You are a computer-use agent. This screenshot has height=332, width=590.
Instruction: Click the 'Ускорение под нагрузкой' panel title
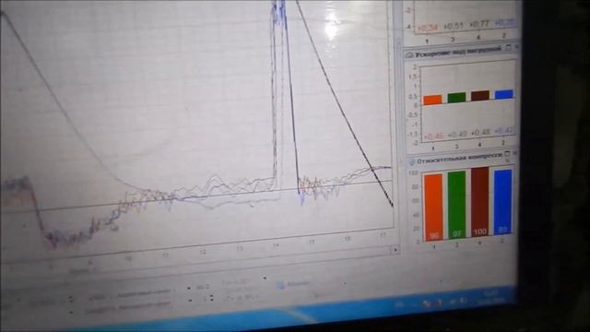tap(459, 52)
